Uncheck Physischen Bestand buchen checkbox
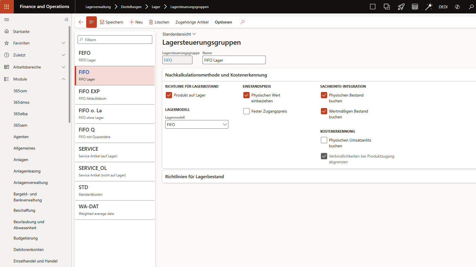 pyautogui.click(x=324, y=95)
